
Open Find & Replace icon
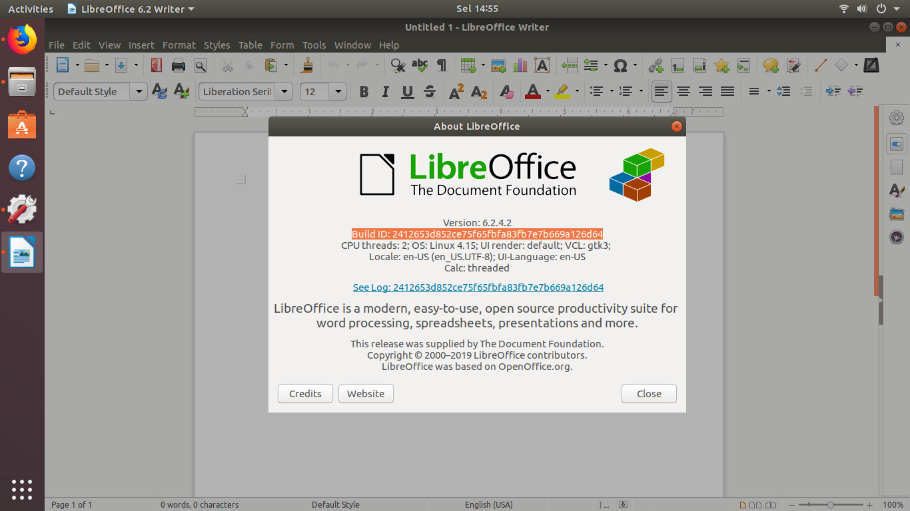(398, 65)
